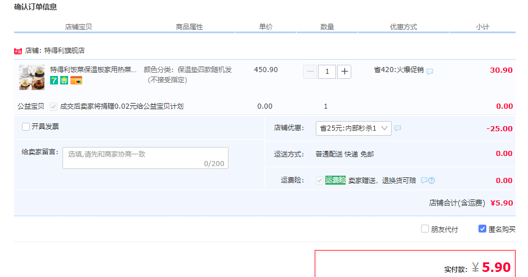528x277 pixels.
Task: Open the 特得利旗舰店 store link
Action: pos(64,51)
